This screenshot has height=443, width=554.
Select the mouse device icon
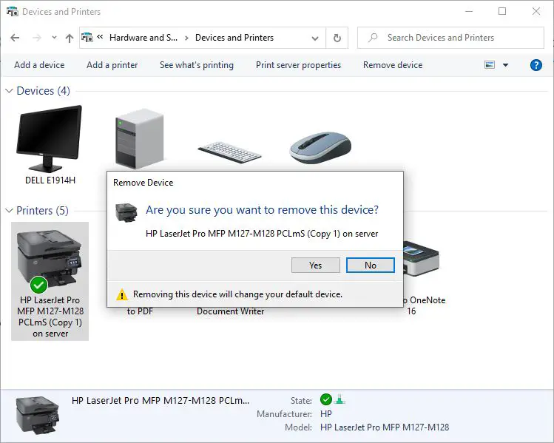point(320,147)
